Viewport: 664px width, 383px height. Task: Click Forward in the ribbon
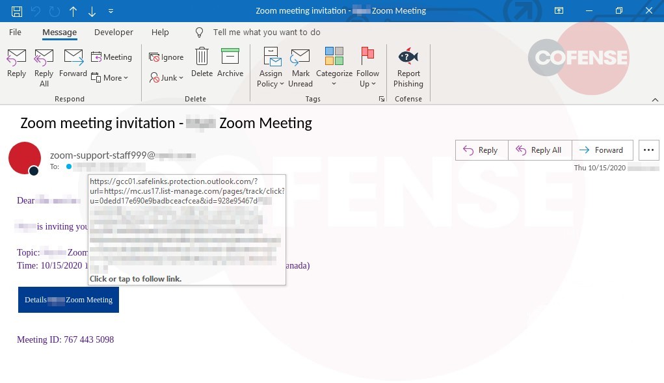(x=73, y=64)
